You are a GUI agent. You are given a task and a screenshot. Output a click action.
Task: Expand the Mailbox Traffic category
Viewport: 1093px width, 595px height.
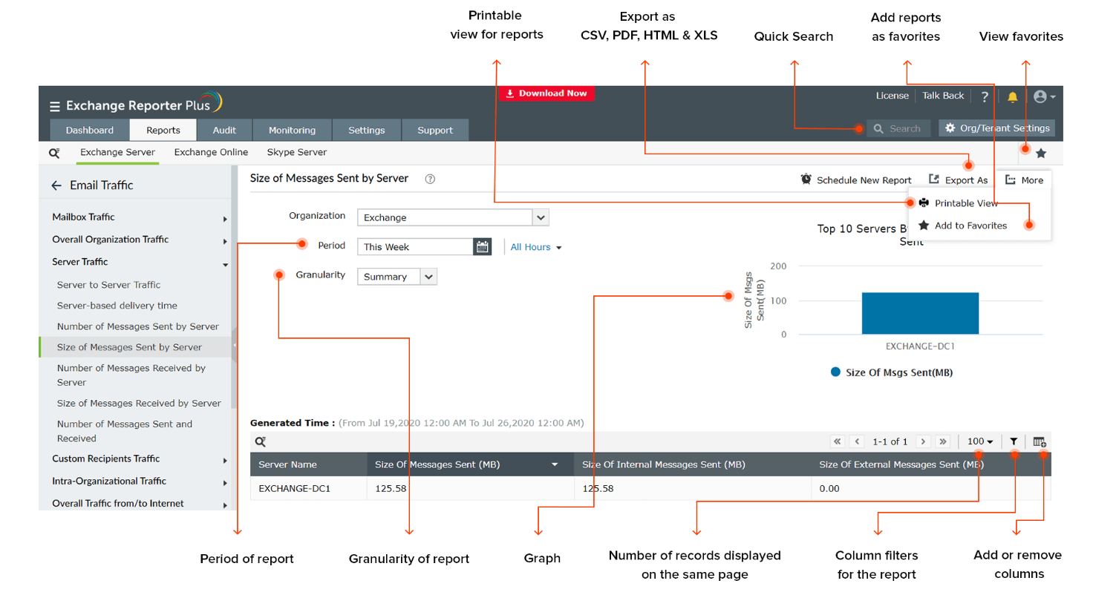pos(139,217)
